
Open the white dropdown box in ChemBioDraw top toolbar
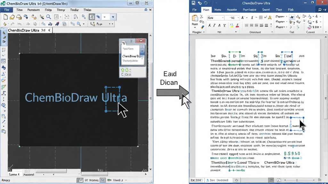(x=105, y=17)
